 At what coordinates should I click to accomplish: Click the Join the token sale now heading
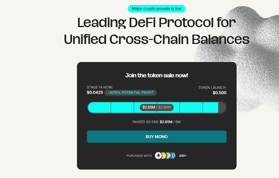pos(157,75)
